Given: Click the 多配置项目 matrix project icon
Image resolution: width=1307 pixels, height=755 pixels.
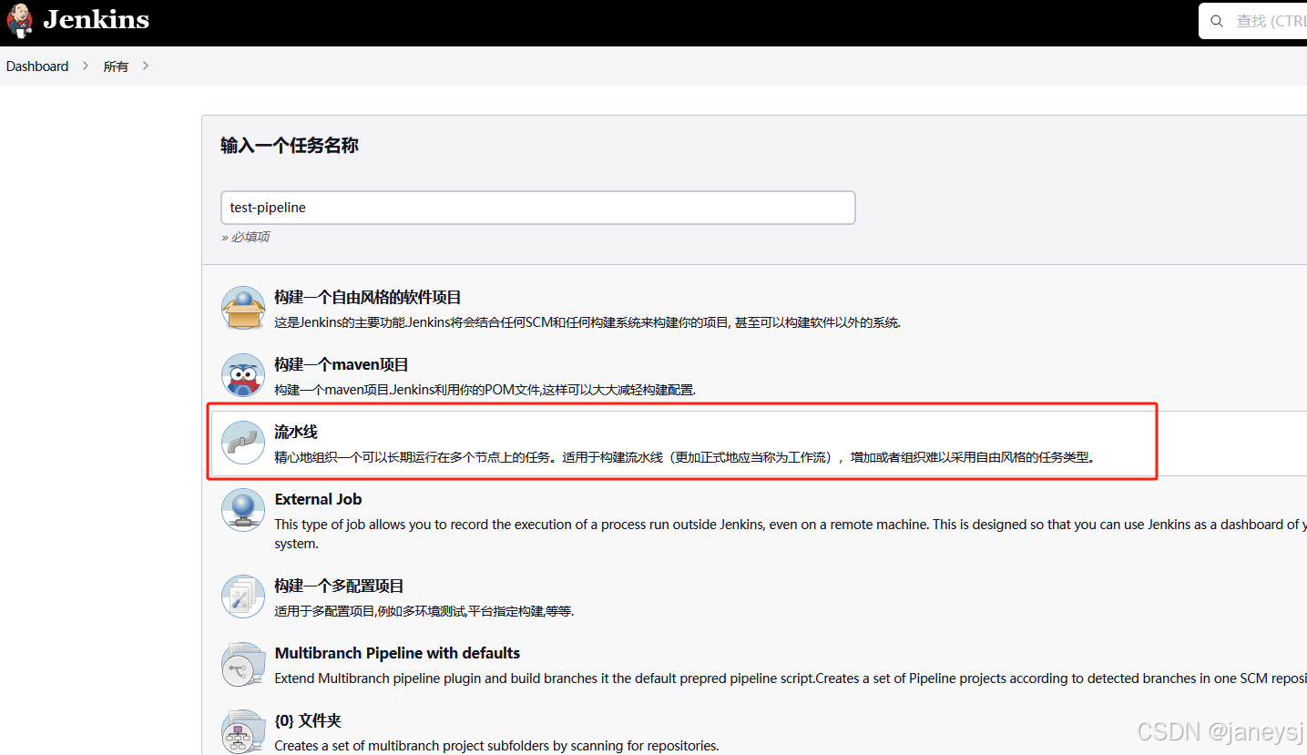Looking at the screenshot, I should pos(242,596).
